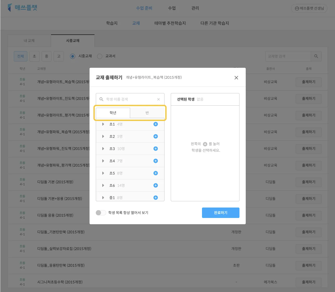Filter textbooks by 중 level

tap(47, 56)
